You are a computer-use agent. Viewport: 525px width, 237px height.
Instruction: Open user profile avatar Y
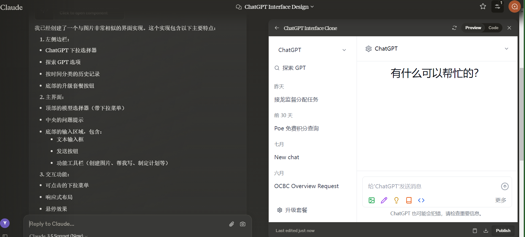[5, 223]
